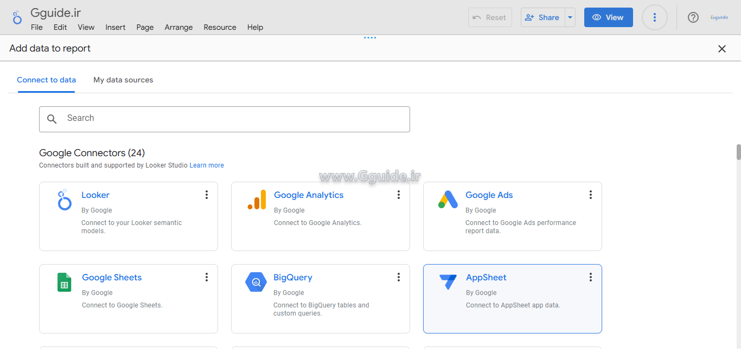
Task: Open the Resource menu
Action: point(220,27)
